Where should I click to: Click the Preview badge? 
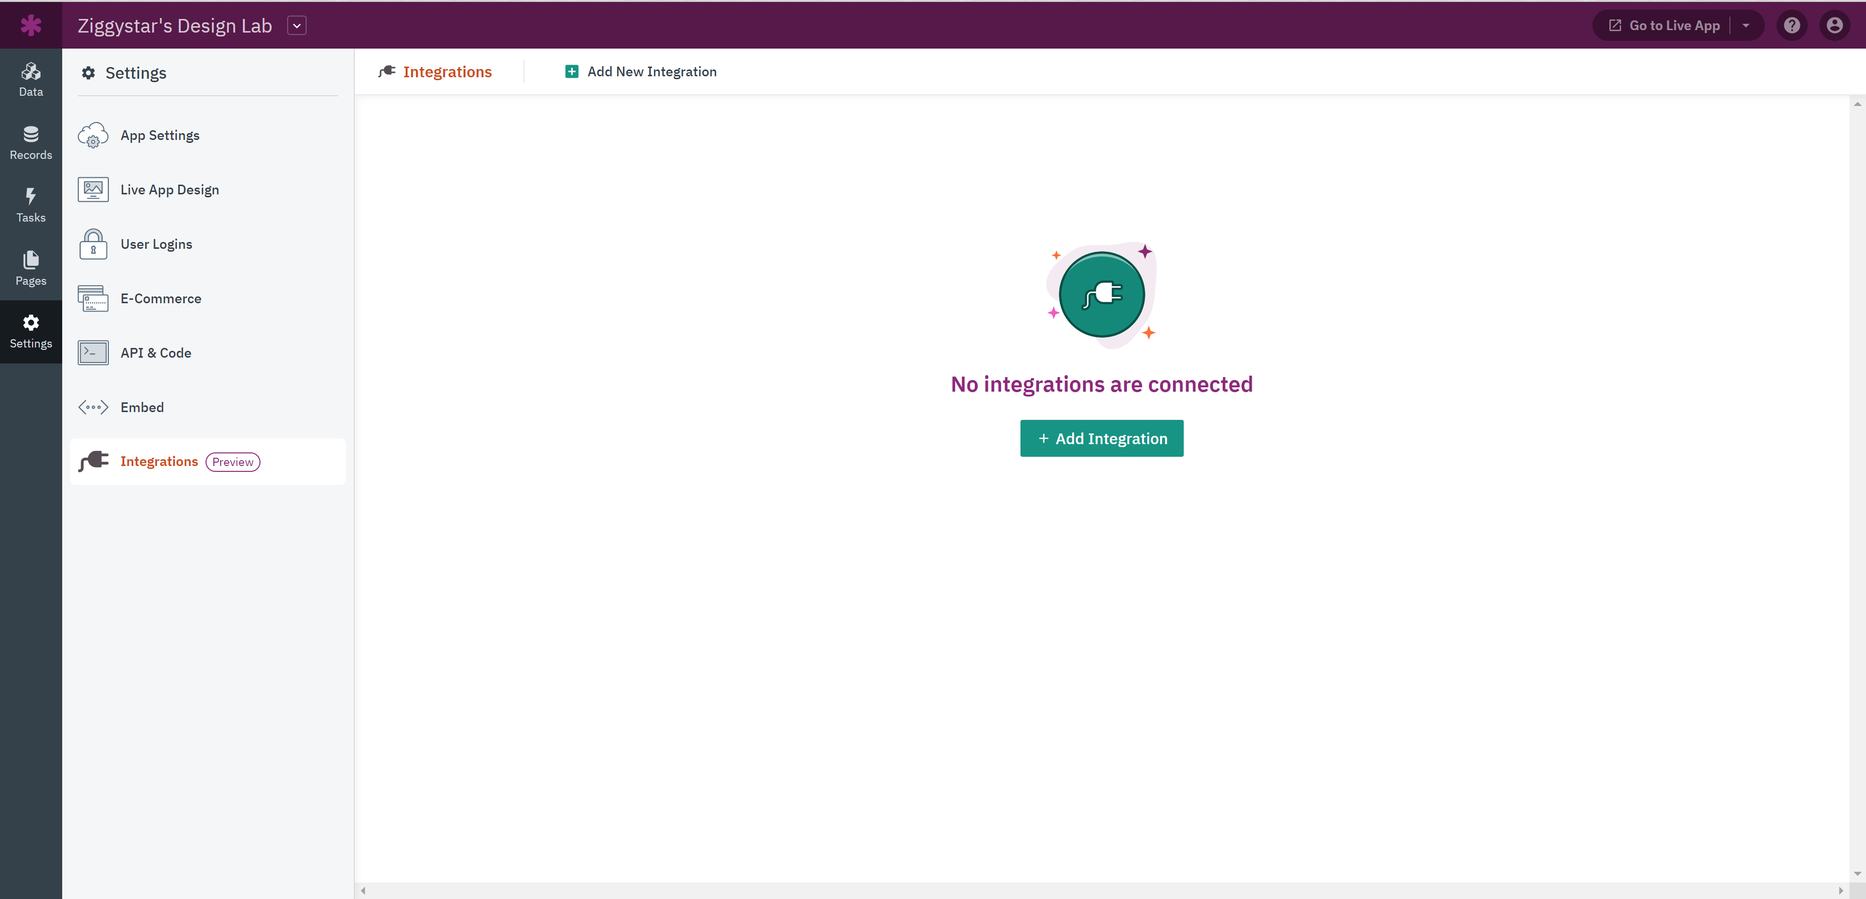point(233,462)
